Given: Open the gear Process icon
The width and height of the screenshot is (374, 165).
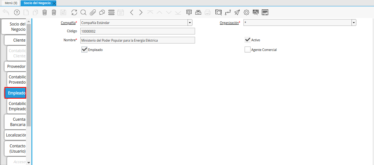Looking at the screenshot, I should point(246,12).
